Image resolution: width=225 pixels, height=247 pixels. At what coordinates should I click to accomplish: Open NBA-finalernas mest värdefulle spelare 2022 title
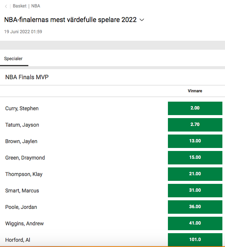tap(70, 20)
